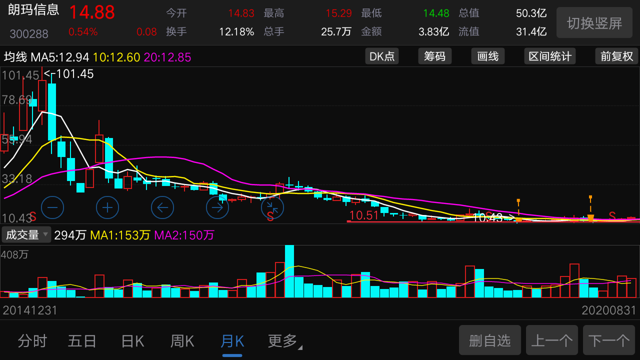640x360 pixels.
Task: Select the 月K tab
Action: [x=232, y=341]
